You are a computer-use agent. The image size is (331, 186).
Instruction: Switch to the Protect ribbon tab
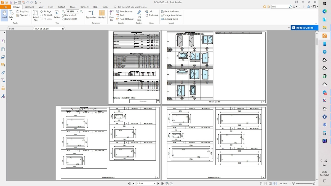click(62, 7)
